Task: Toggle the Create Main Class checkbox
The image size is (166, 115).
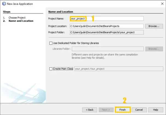Action: click(51, 69)
